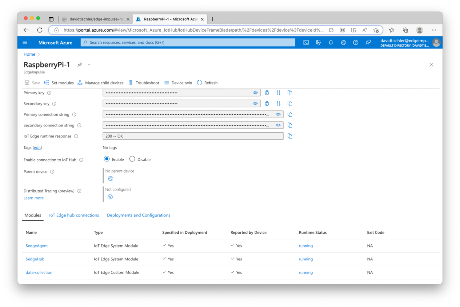Open the davidtischler account menu

pos(410,43)
